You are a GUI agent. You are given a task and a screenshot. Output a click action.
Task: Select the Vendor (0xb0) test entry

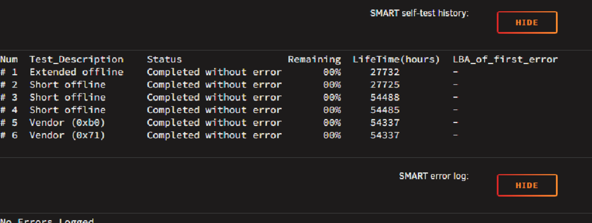(67, 122)
